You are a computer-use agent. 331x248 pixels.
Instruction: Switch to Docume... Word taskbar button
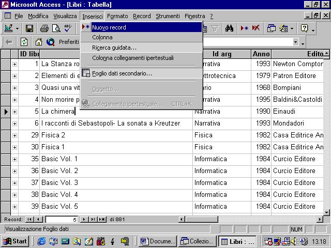[x=158, y=241]
